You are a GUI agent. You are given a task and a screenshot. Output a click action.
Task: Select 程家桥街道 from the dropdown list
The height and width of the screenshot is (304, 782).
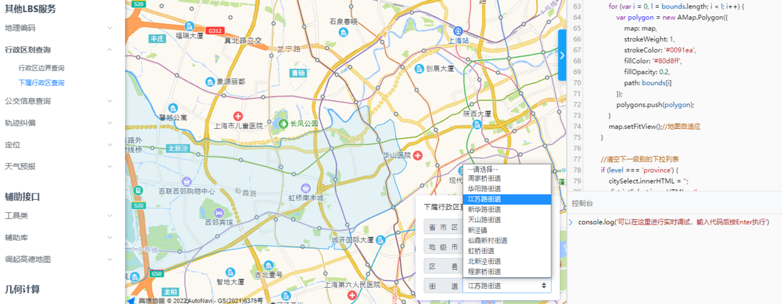(x=508, y=271)
